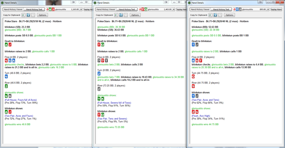Click 'Turn (46.6 BB, 2 players)' line
The height and width of the screenshot is (148, 285).
[18, 73]
